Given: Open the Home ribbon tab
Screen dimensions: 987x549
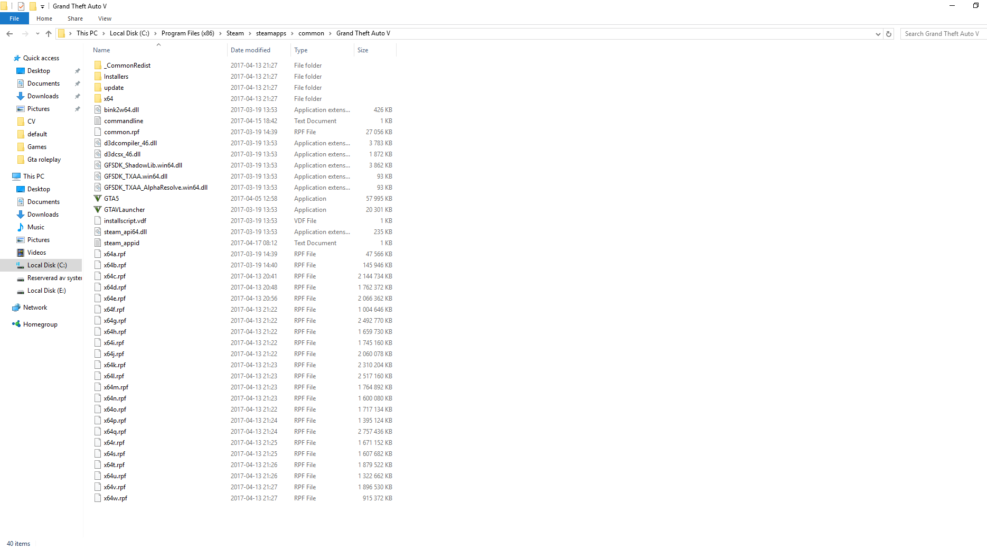Looking at the screenshot, I should coord(44,18).
